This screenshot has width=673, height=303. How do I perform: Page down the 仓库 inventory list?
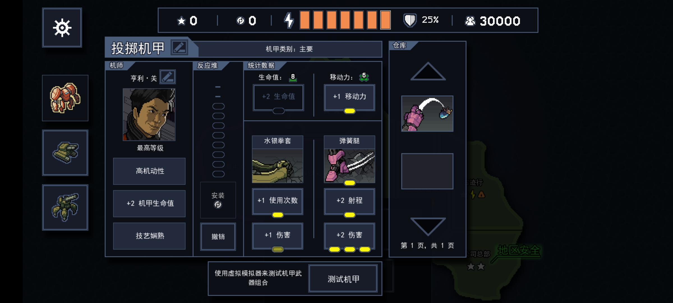point(428,226)
